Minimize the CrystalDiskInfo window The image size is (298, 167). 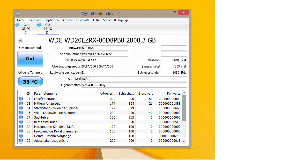tap(167, 13)
